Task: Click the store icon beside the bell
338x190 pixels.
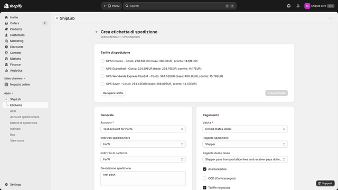Action: (x=289, y=6)
